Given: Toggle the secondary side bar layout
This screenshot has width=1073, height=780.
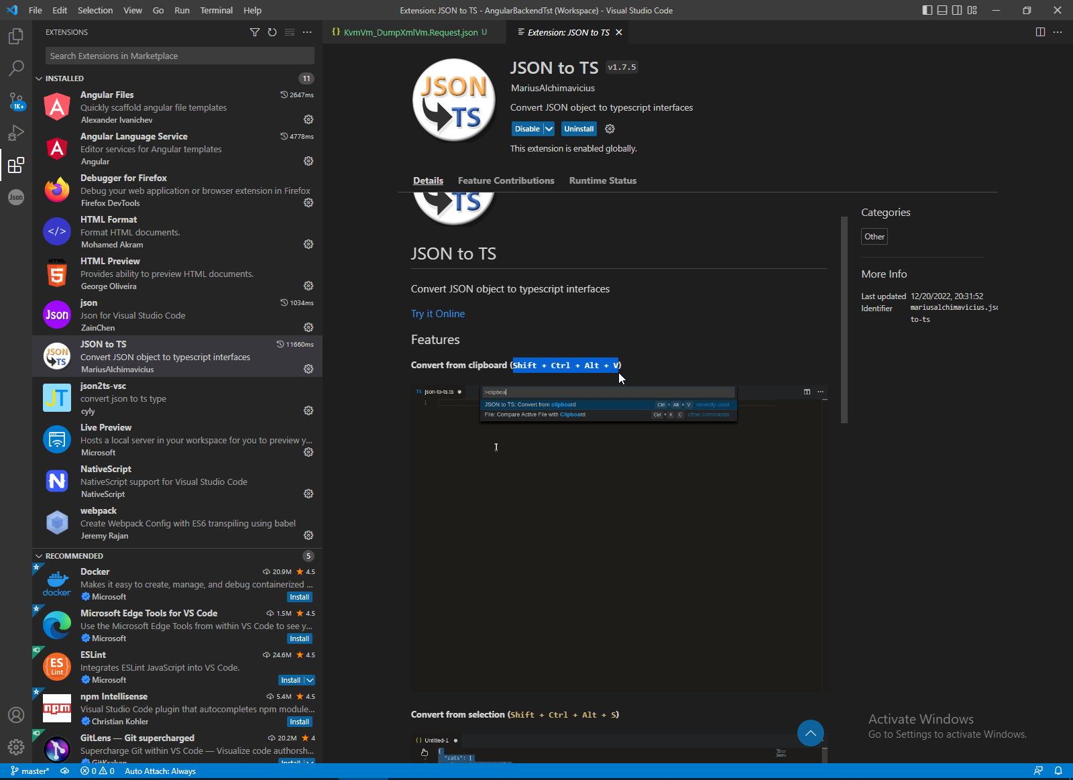Looking at the screenshot, I should tap(957, 10).
